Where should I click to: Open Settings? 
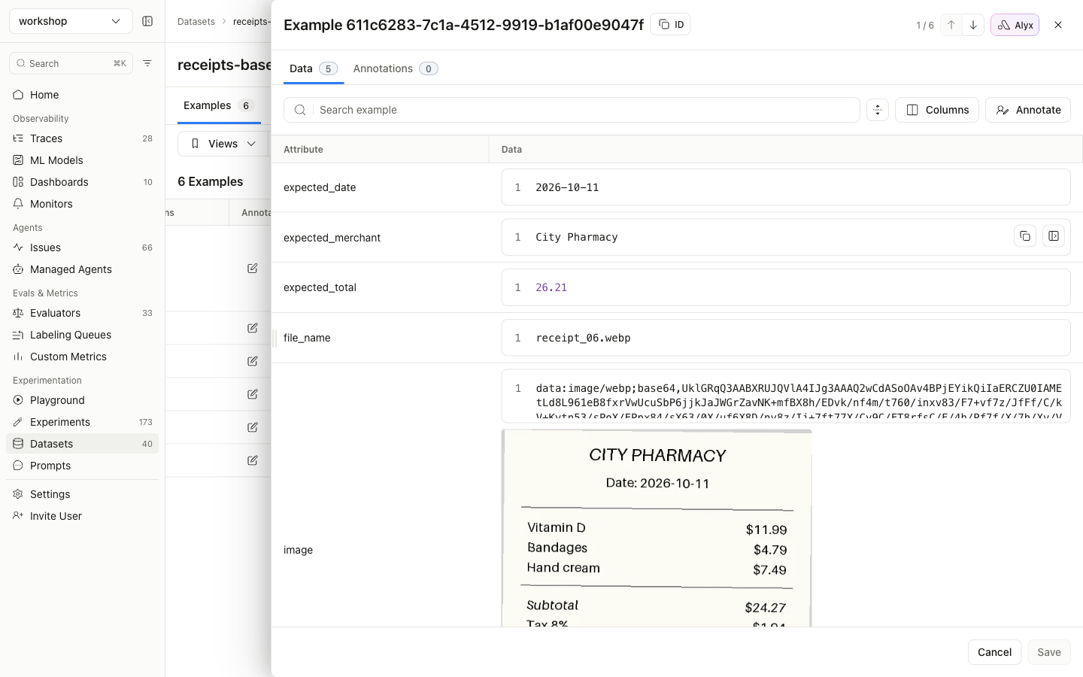[83, 494]
